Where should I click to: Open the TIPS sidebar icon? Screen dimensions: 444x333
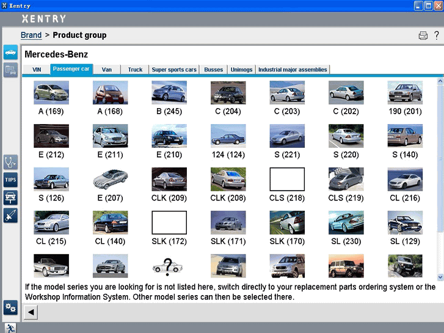[x=10, y=180]
